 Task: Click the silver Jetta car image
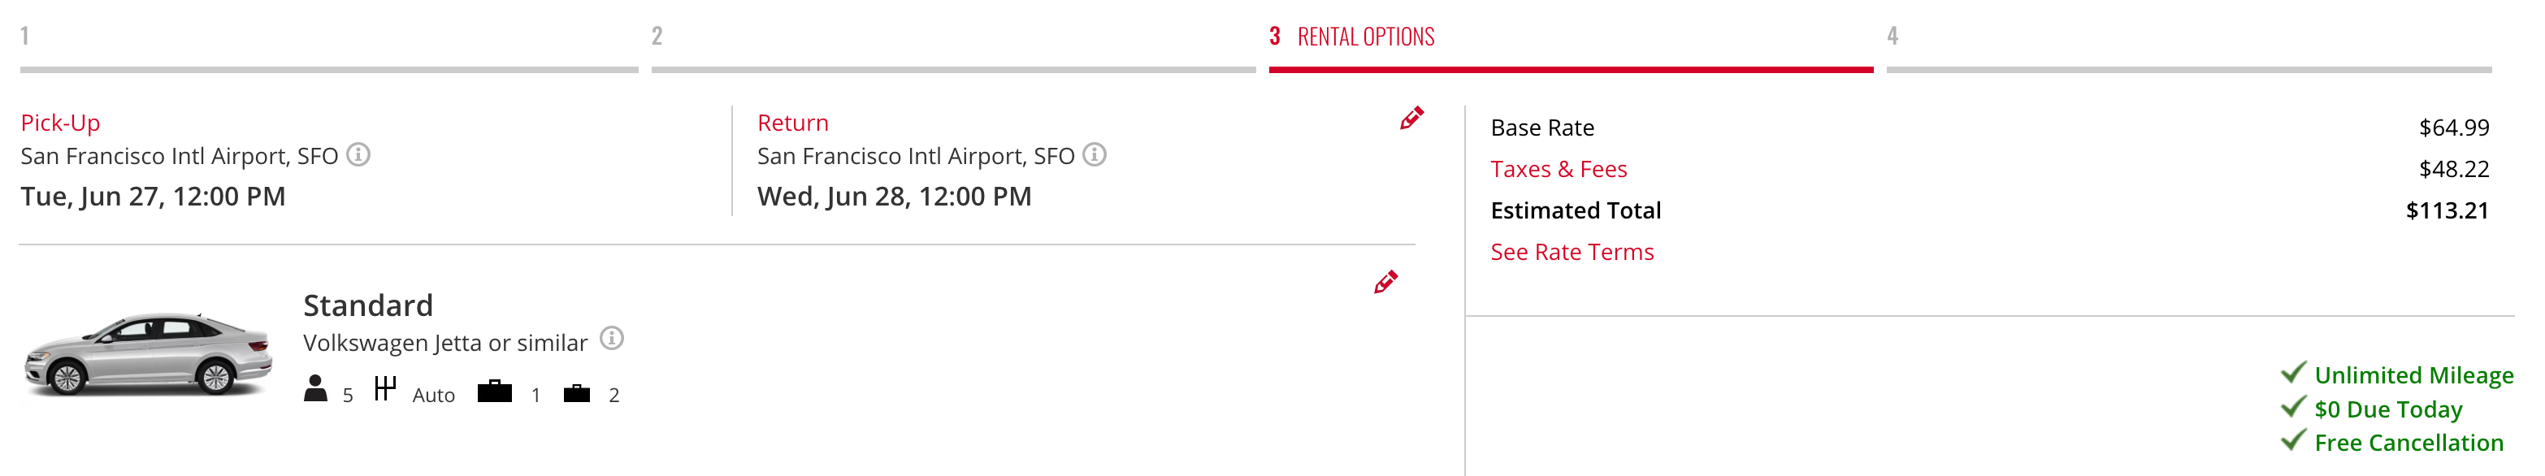coord(148,353)
